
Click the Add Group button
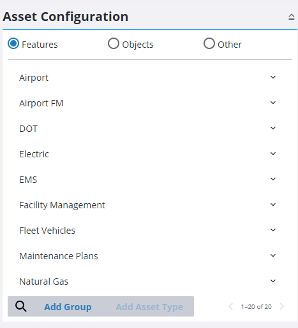pos(68,307)
